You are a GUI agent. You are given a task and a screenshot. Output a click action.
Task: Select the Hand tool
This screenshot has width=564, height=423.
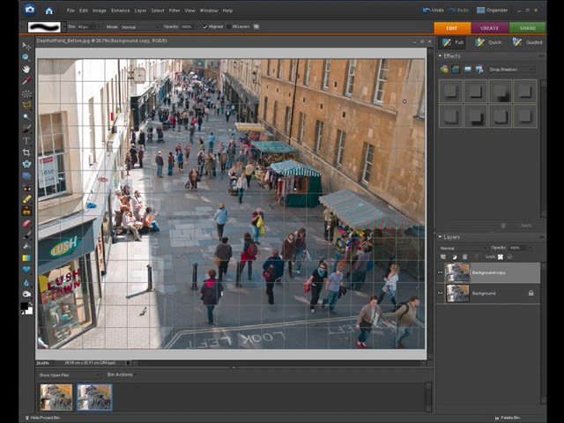(26, 69)
